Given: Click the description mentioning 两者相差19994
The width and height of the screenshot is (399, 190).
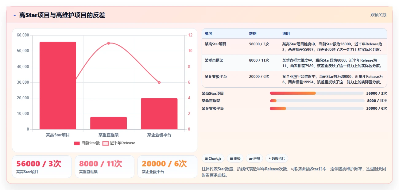Looking at the screenshot, I should (x=332, y=79).
